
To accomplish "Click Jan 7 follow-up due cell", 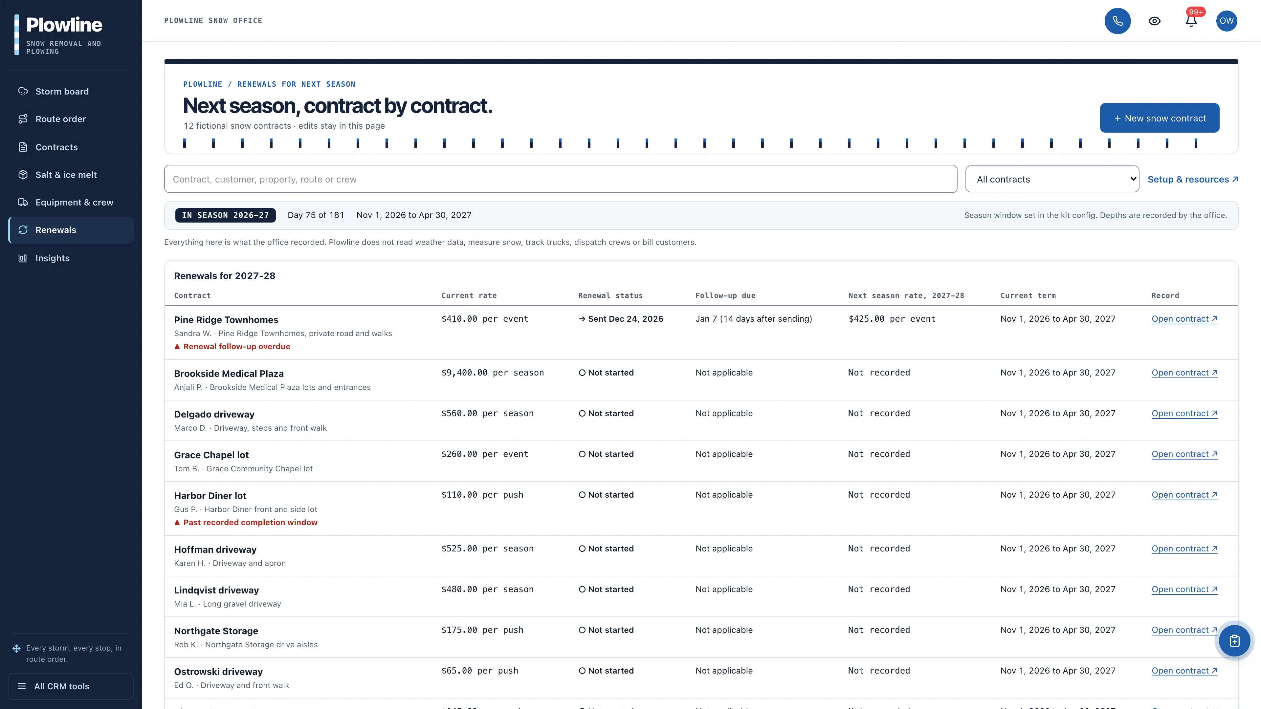I will point(753,319).
